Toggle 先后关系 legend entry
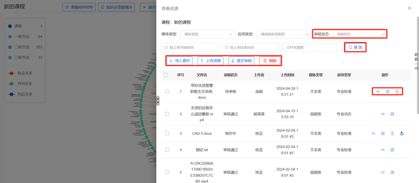Viewport: 419px width, 183px height. pos(20,94)
